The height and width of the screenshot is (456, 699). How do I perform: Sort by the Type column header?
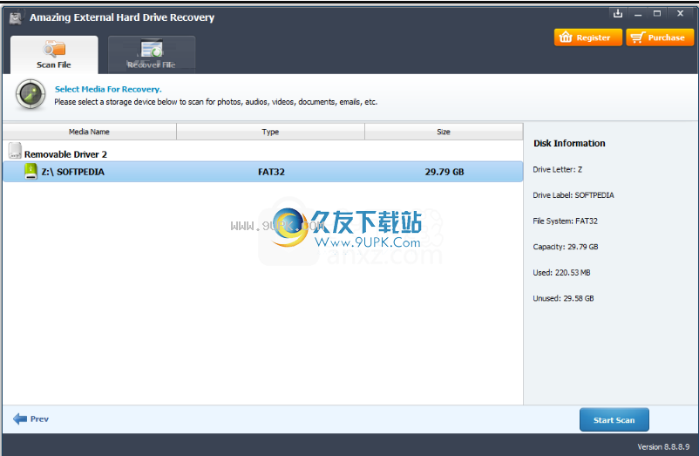point(270,132)
